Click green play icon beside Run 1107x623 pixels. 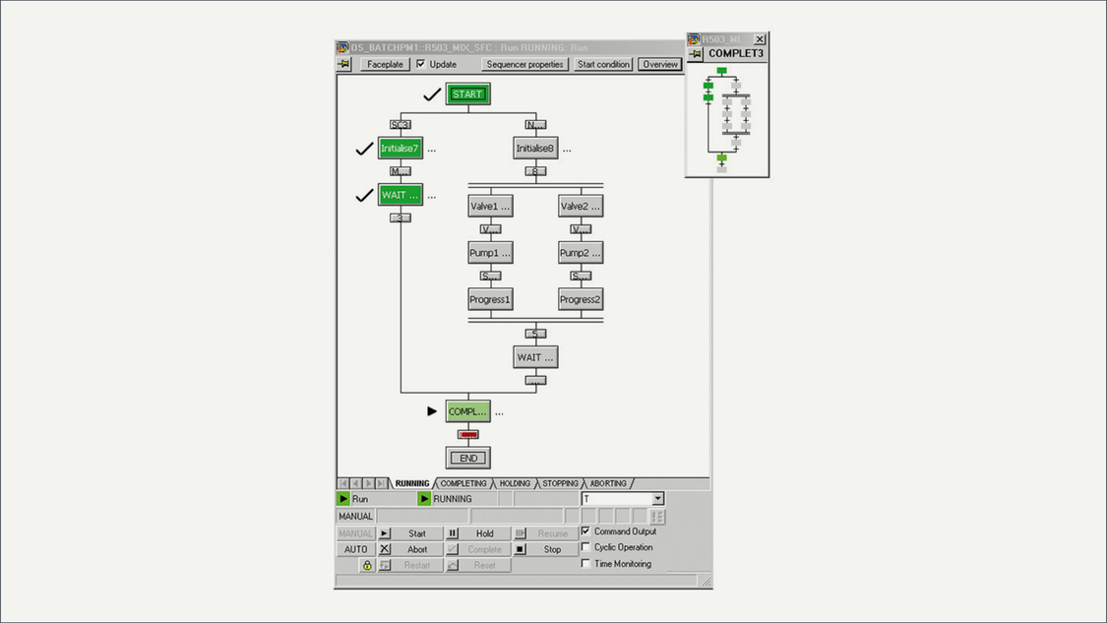343,499
